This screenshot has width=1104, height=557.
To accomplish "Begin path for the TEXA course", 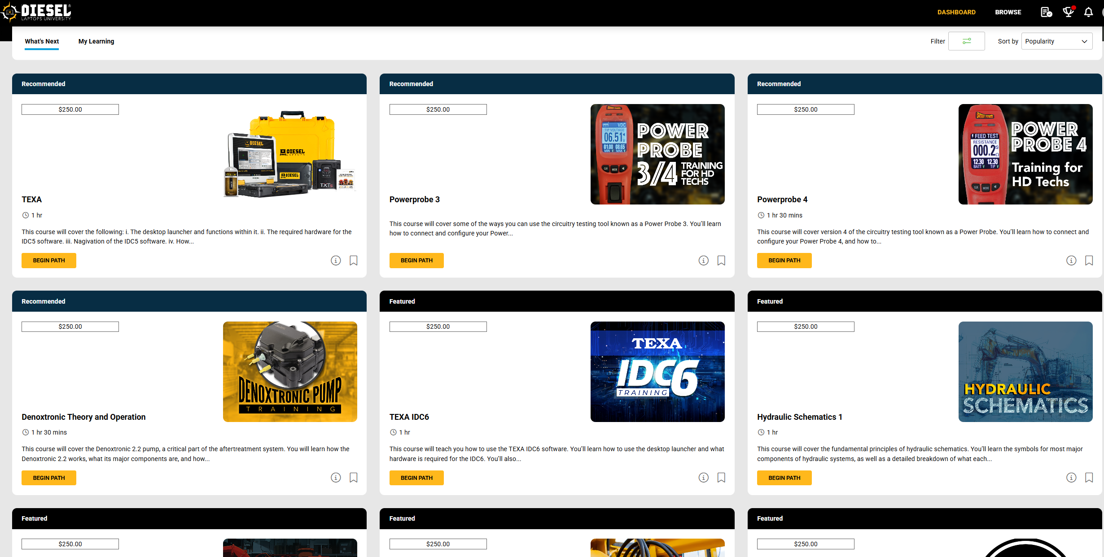I will pyautogui.click(x=49, y=261).
